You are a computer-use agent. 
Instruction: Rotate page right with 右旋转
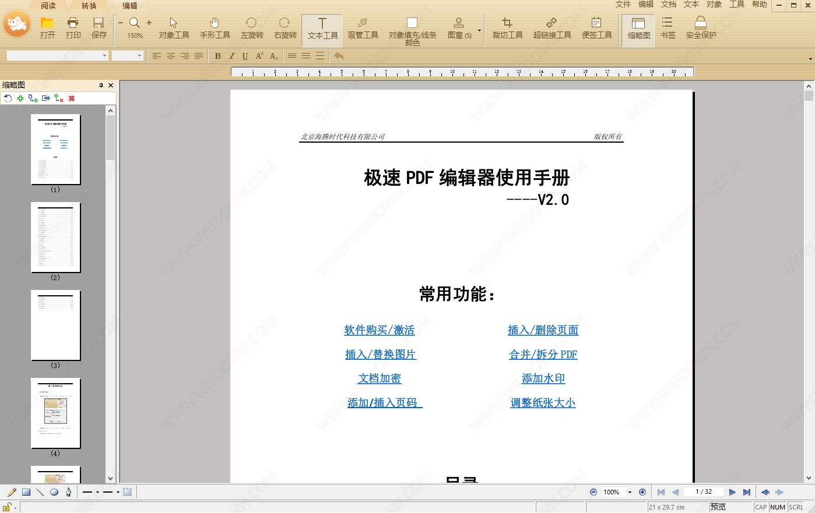point(285,27)
